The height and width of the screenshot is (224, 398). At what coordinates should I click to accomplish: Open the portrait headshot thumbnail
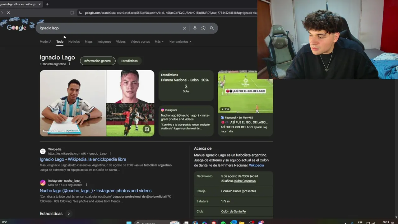coord(130,86)
